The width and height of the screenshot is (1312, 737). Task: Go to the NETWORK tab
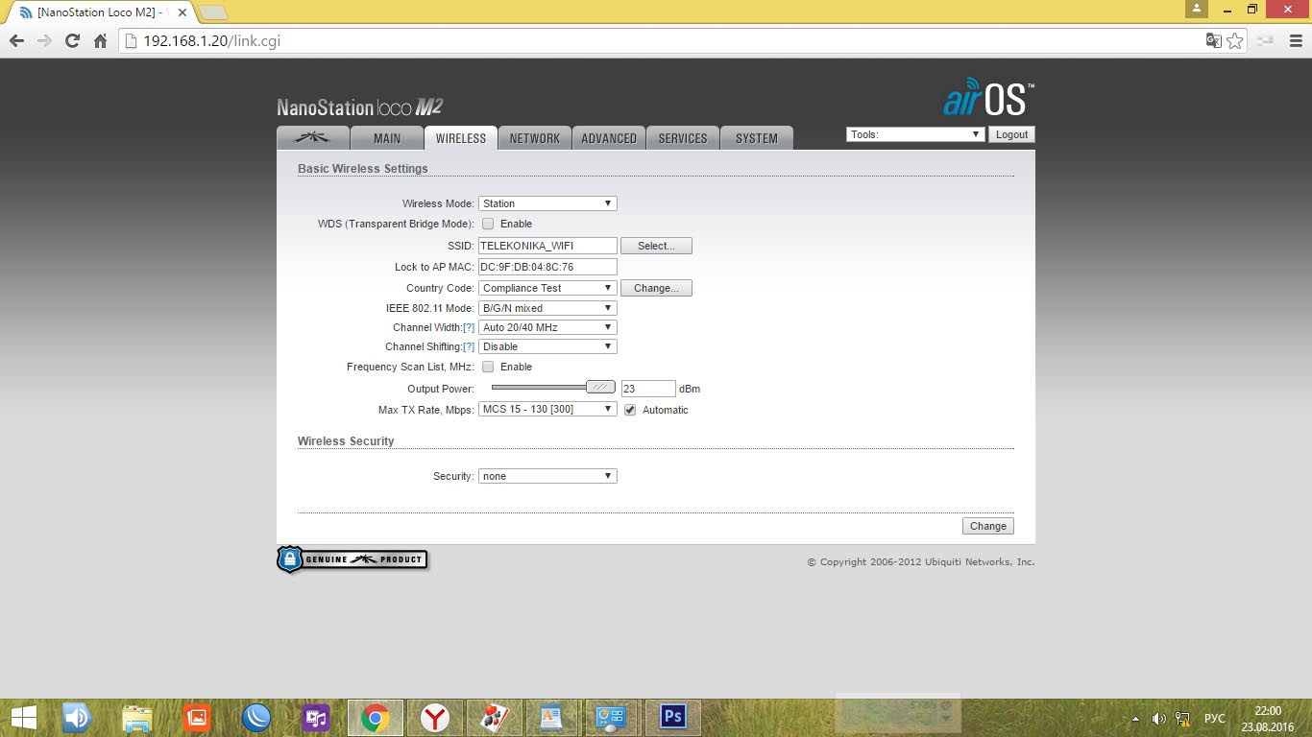535,138
